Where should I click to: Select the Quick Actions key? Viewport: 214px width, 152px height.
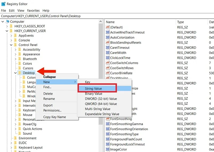click(32, 129)
